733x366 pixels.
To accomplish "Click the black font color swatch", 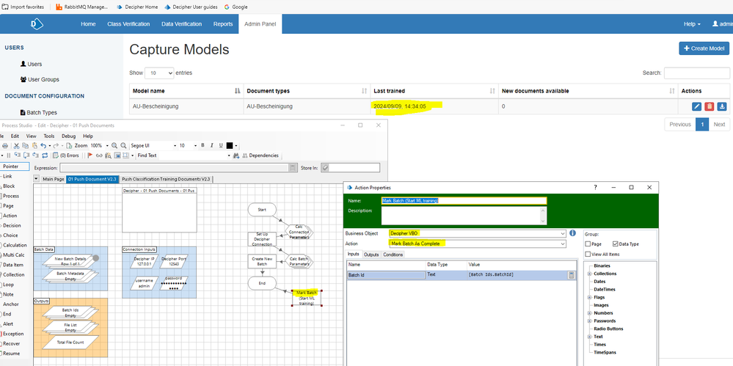I will (x=228, y=146).
